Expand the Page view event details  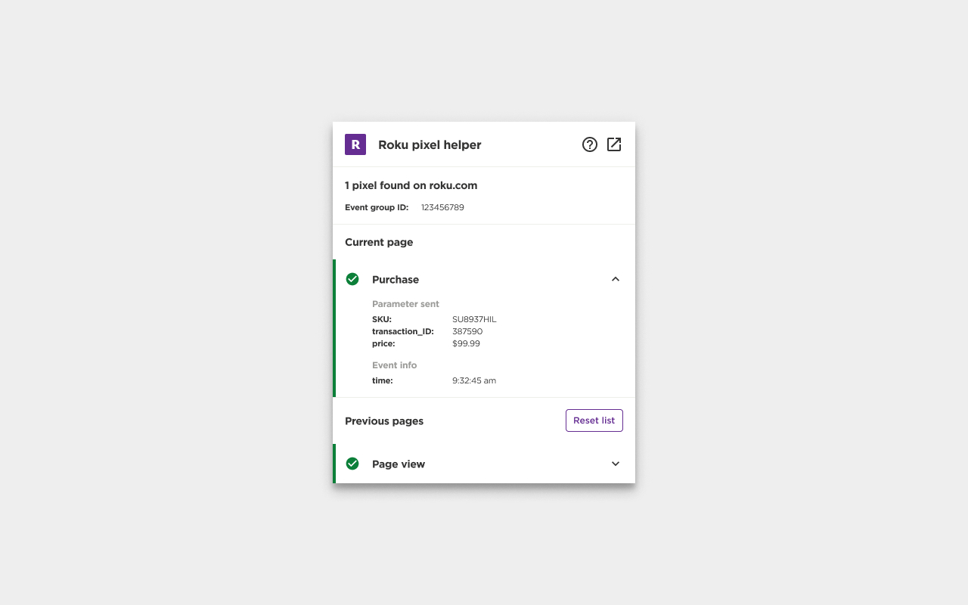[x=616, y=464]
